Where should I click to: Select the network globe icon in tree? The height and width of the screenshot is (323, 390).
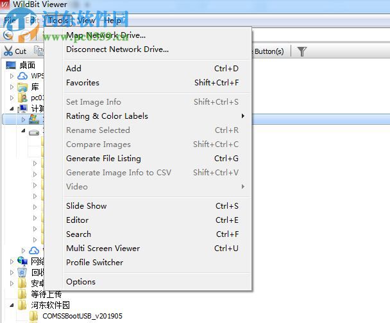pos(22,261)
